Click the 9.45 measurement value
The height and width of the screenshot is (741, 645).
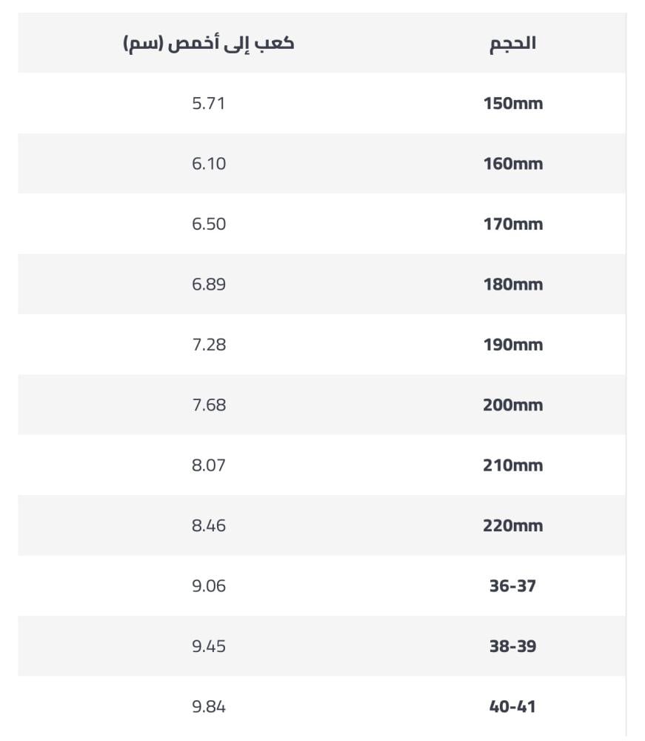(x=209, y=646)
